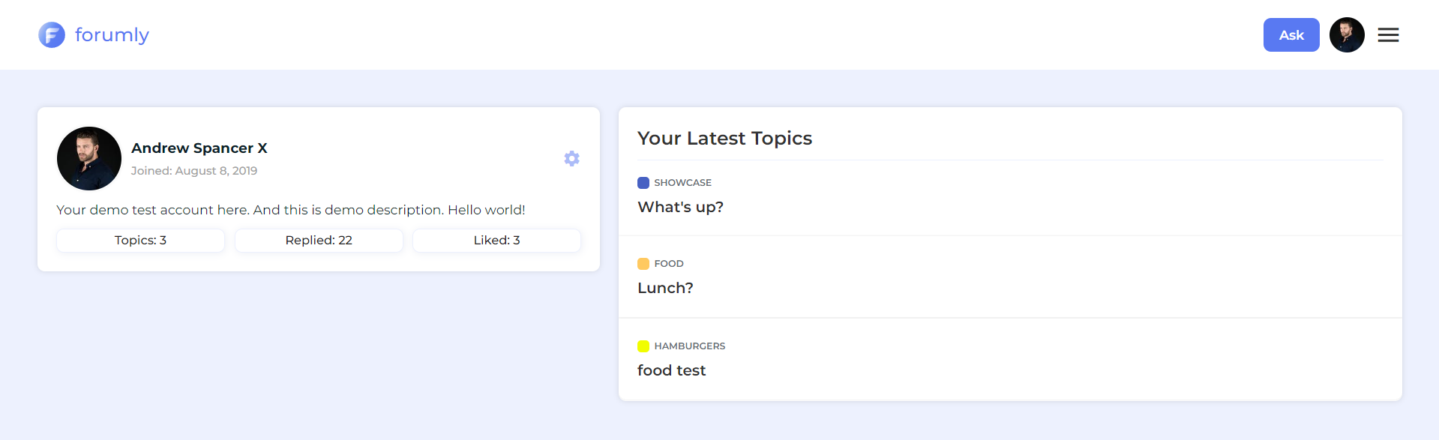Click the yellow Hamburgers color square

click(x=643, y=346)
